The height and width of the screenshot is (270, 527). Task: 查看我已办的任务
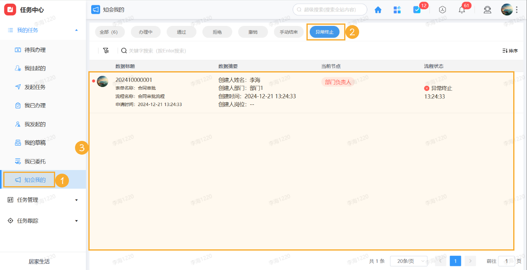34,105
